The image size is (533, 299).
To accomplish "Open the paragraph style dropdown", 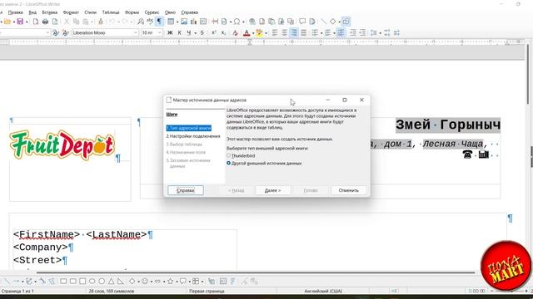I will coord(47,33).
